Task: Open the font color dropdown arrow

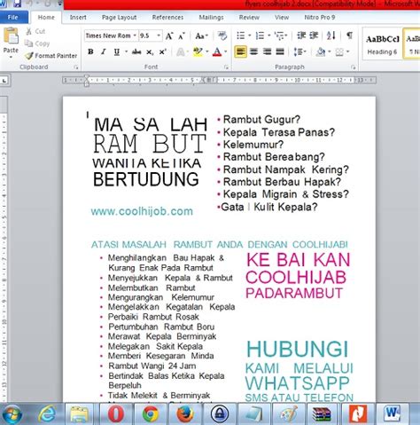Action: point(226,52)
